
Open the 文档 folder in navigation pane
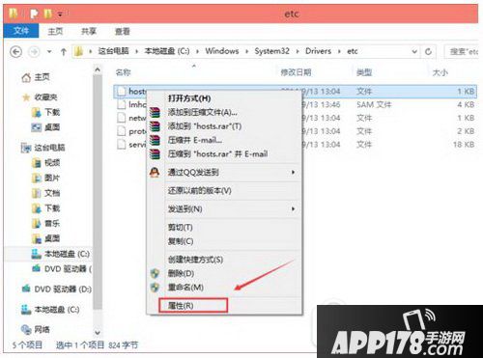click(x=52, y=193)
